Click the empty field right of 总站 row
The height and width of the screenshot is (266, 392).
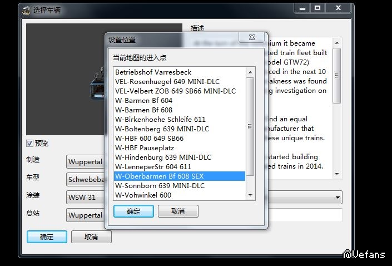(x=305, y=215)
